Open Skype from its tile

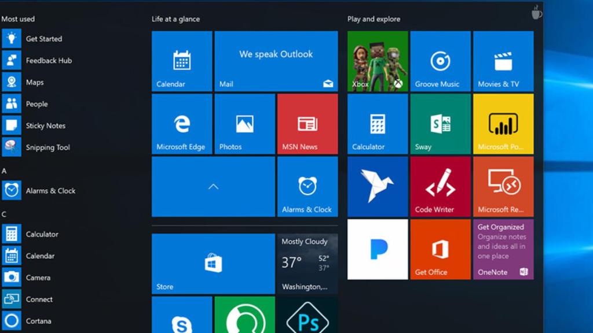click(x=181, y=318)
